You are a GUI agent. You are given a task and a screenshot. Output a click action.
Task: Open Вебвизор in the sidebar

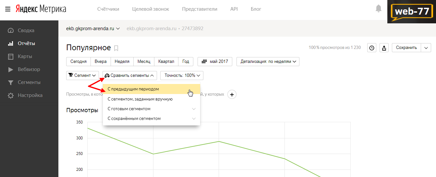tap(29, 69)
